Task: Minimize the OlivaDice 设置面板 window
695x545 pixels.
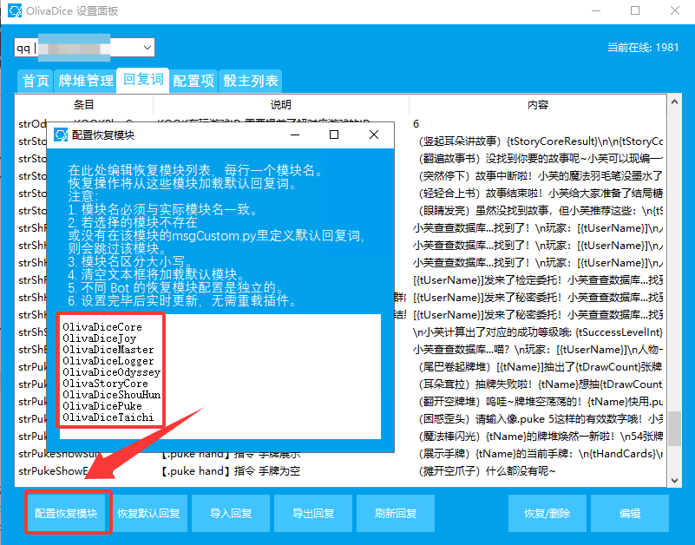Action: coord(593,11)
